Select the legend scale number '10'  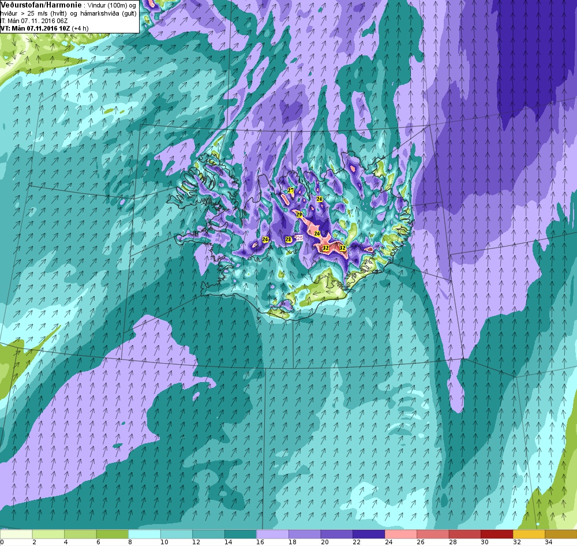pos(164,542)
